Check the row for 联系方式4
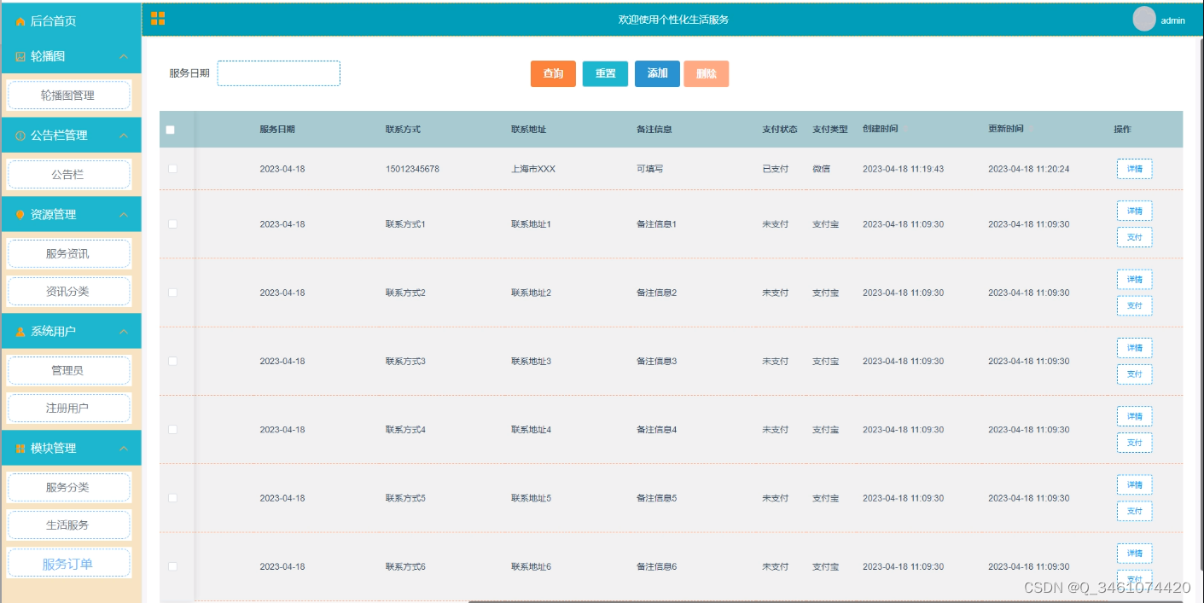Screen dimensions: 1204x603 172,430
